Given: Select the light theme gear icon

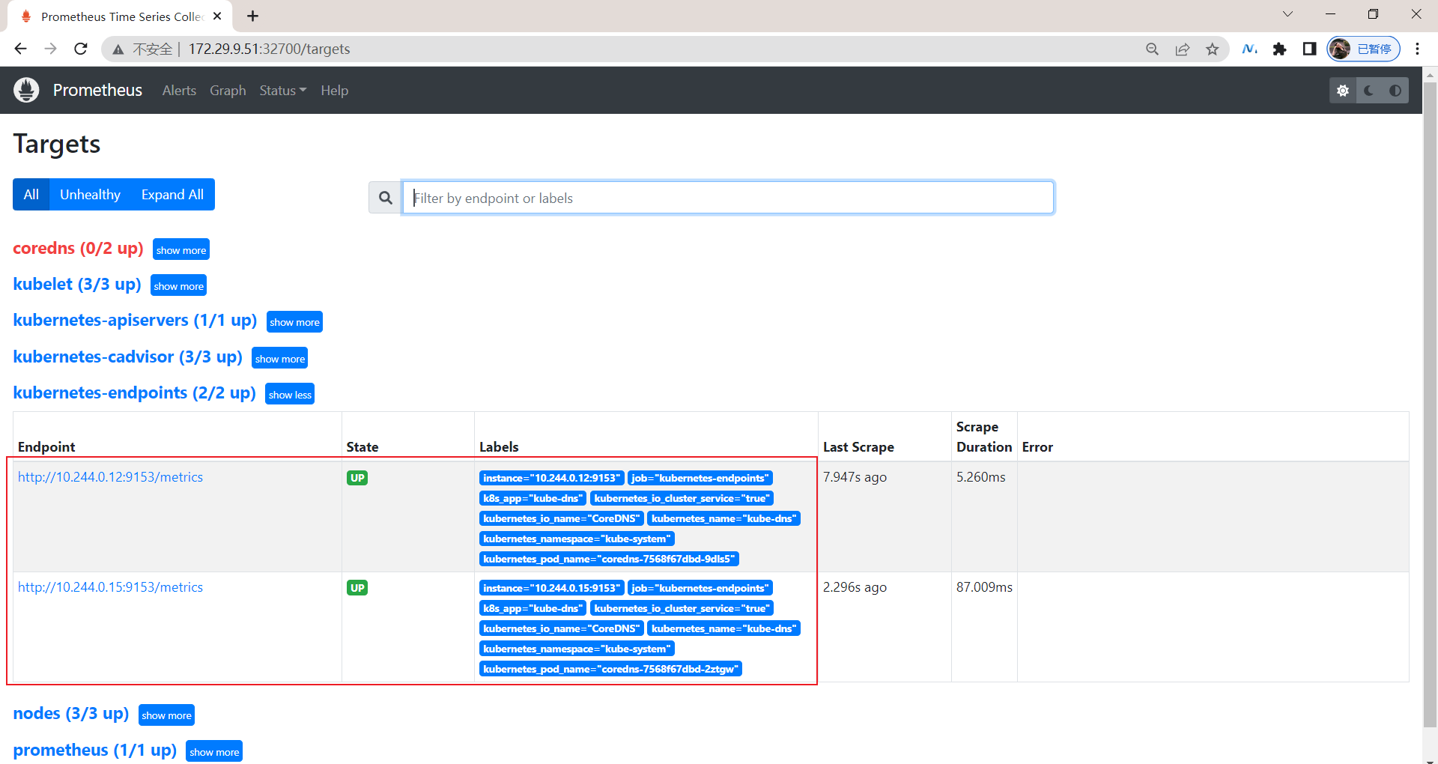Looking at the screenshot, I should [1343, 91].
